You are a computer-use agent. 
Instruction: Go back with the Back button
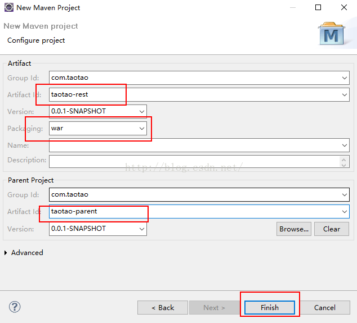163,308
